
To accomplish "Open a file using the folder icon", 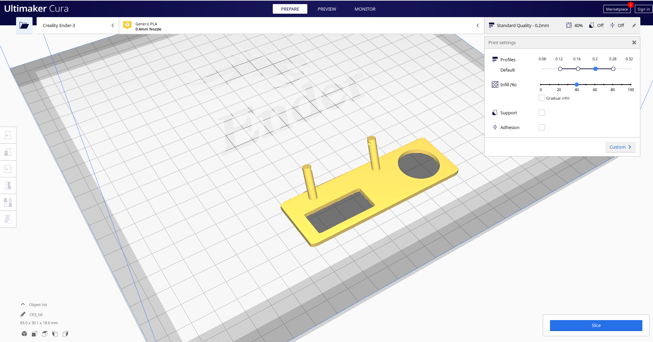I will [x=24, y=25].
